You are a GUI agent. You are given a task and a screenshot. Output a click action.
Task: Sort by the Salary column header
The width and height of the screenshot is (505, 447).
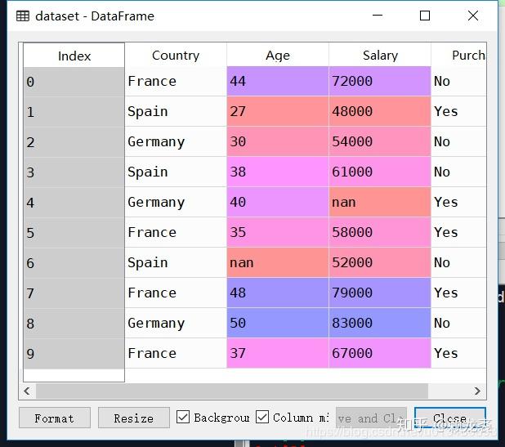coord(380,55)
